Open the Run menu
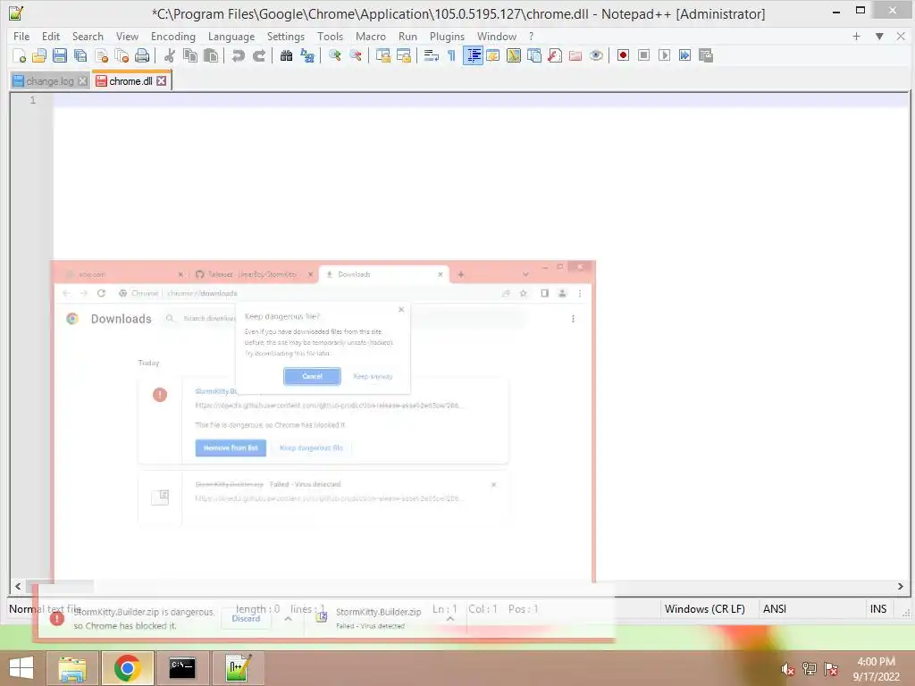 coord(407,36)
